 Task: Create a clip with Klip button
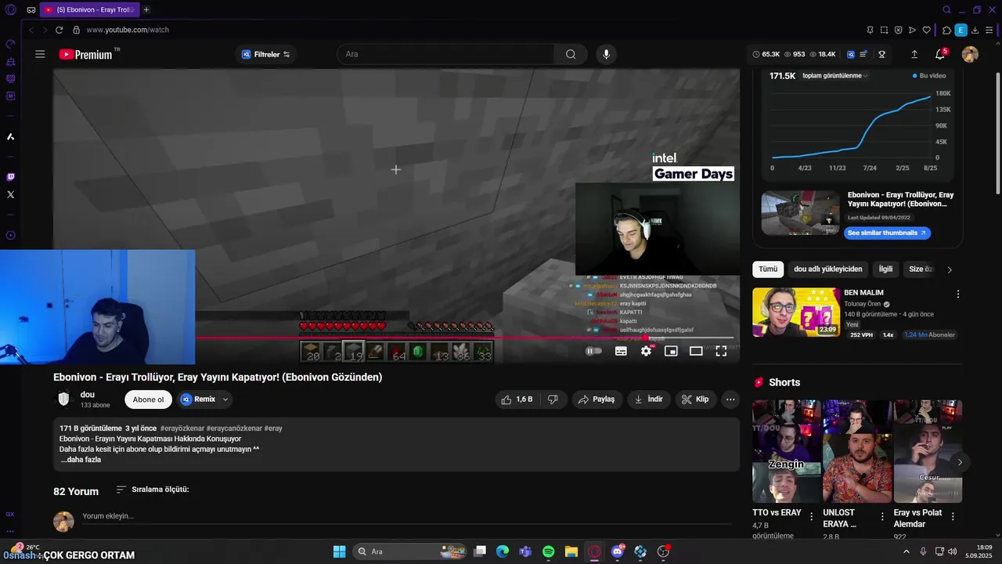695,399
